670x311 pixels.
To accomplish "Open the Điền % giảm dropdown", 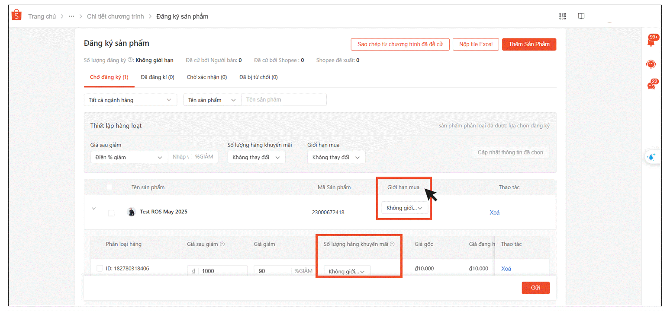I will point(129,157).
